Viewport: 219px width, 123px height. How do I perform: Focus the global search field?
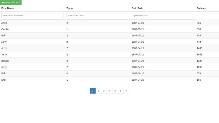[163, 16]
